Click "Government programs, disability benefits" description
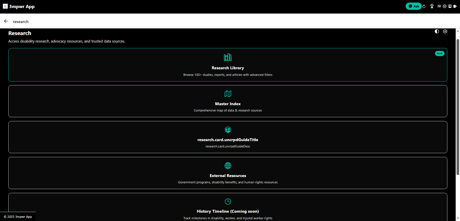 click(228, 182)
